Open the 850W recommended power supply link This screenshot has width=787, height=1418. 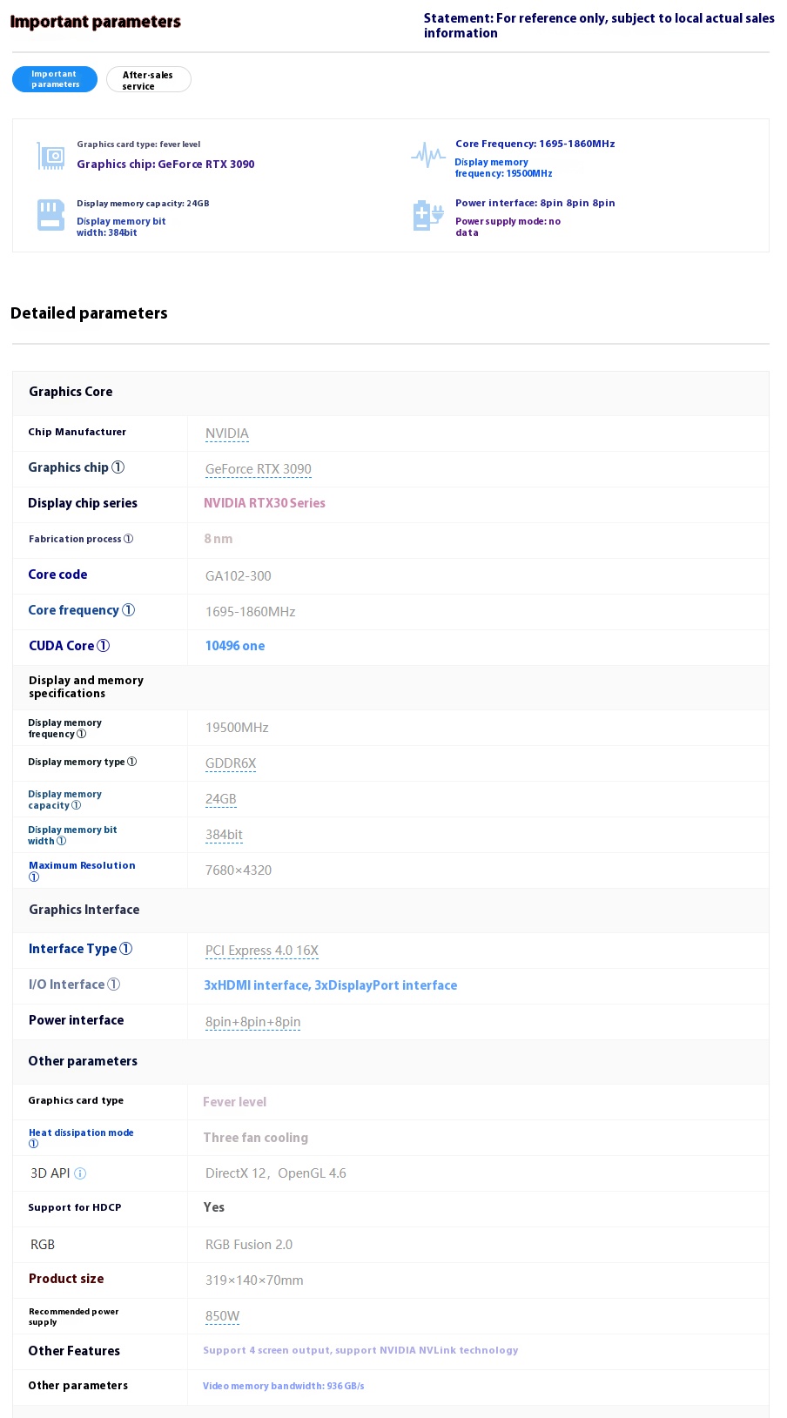[x=222, y=1316]
